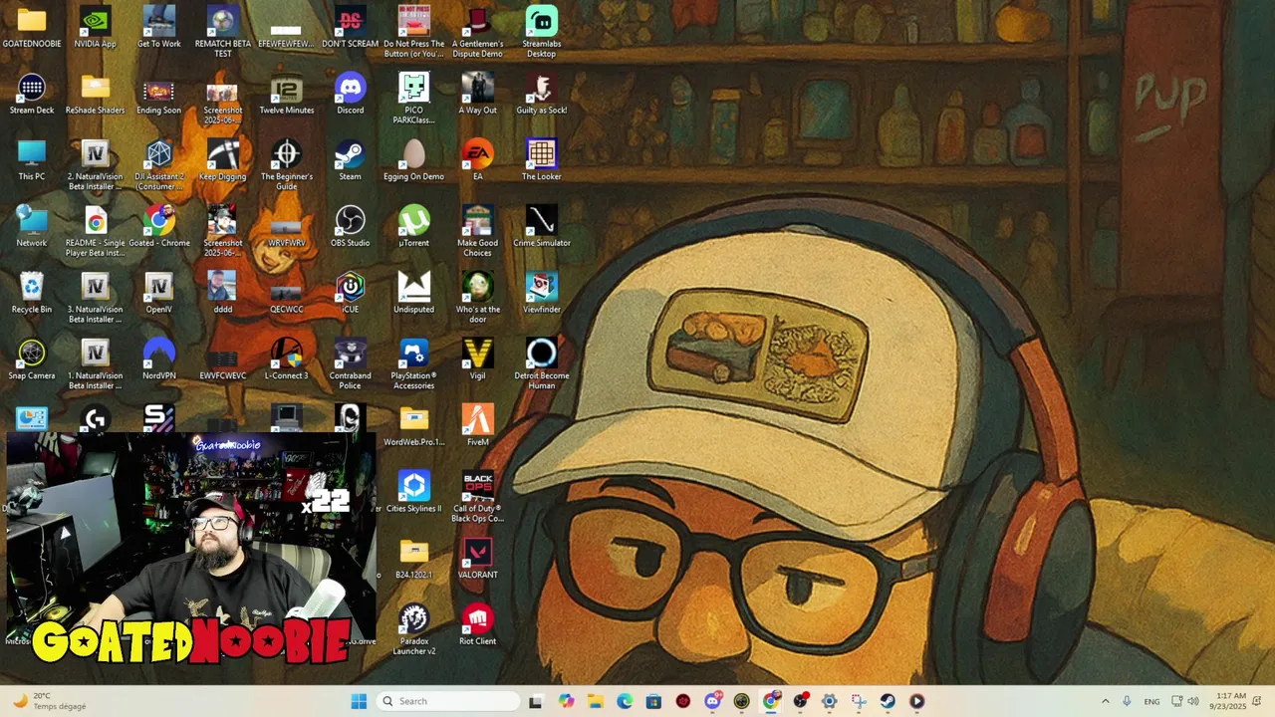Screen dimensions: 1275x717
Task: Open Microsoft Store taskbar icon
Action: tap(653, 701)
